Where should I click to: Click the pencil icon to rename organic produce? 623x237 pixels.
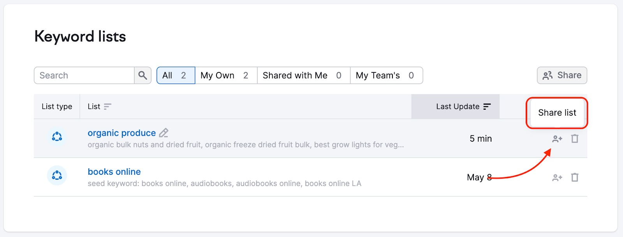tap(164, 133)
